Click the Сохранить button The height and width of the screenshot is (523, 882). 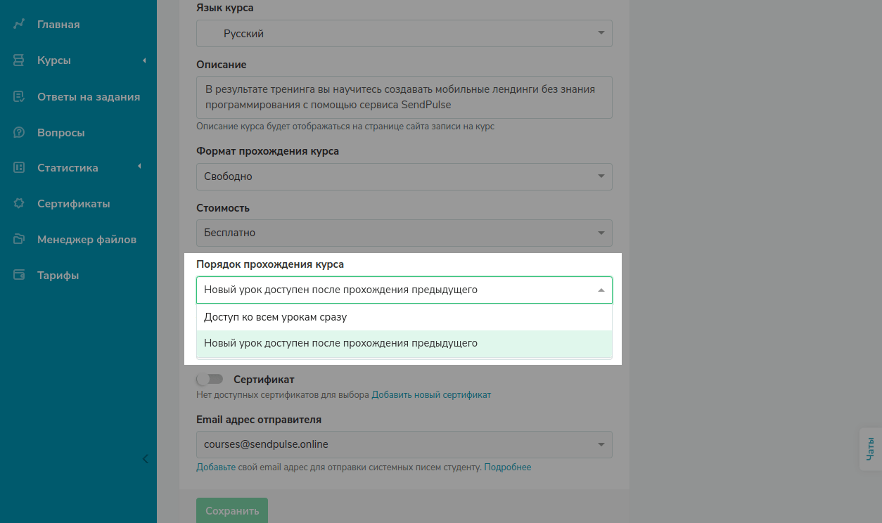click(x=231, y=511)
